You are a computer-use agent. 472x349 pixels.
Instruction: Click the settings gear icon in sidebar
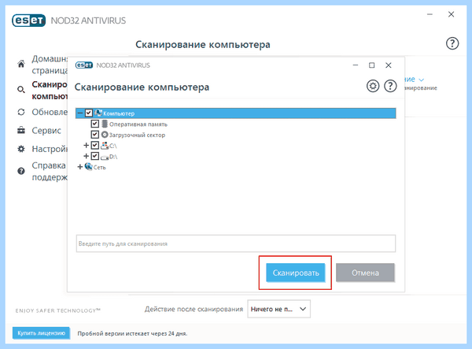[21, 149]
